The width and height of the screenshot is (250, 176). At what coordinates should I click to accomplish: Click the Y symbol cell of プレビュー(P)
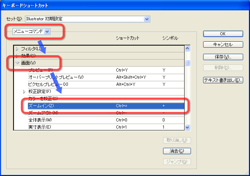[x=164, y=70]
